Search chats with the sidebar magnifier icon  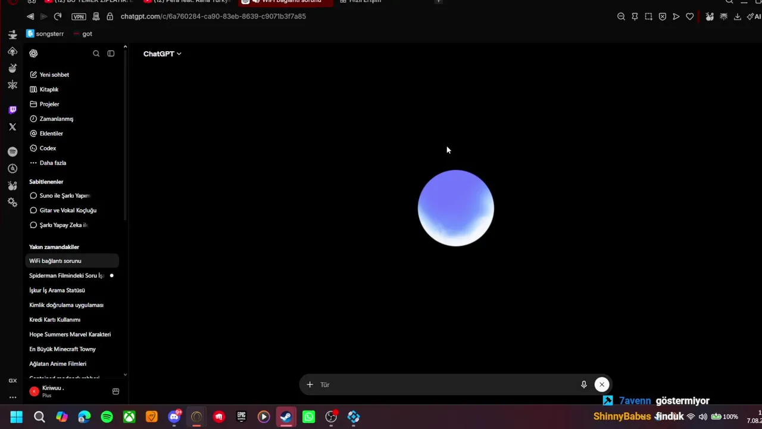coord(96,54)
